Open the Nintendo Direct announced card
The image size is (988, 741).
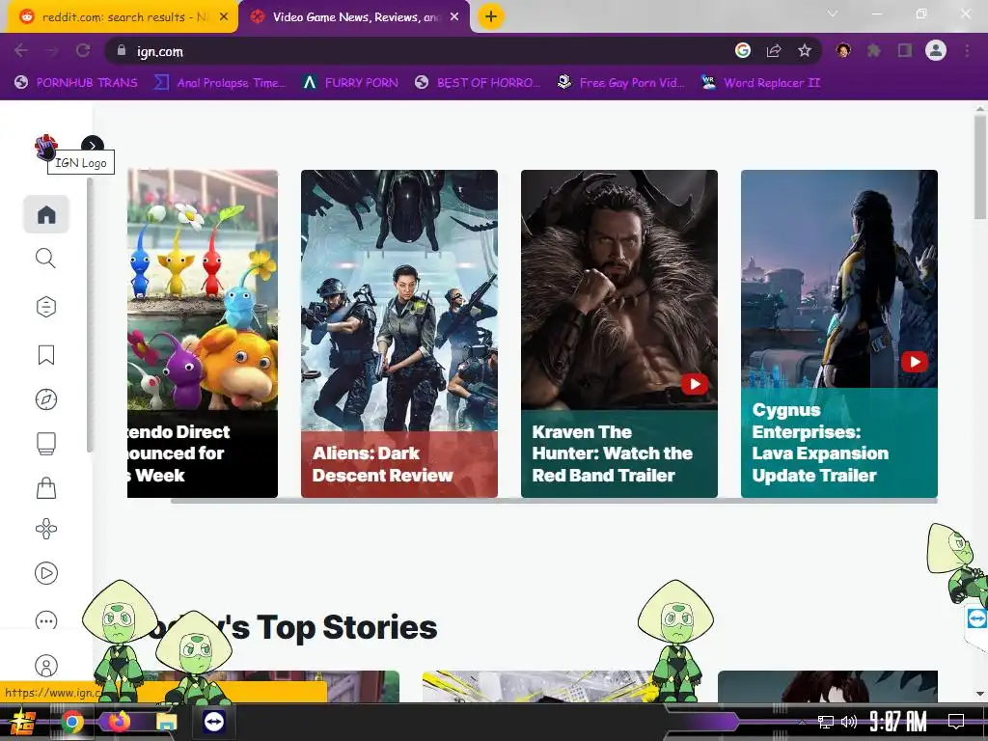[203, 333]
